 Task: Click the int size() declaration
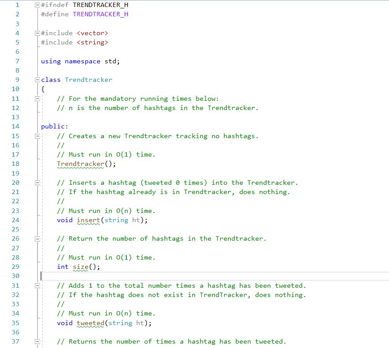pyautogui.click(x=79, y=267)
